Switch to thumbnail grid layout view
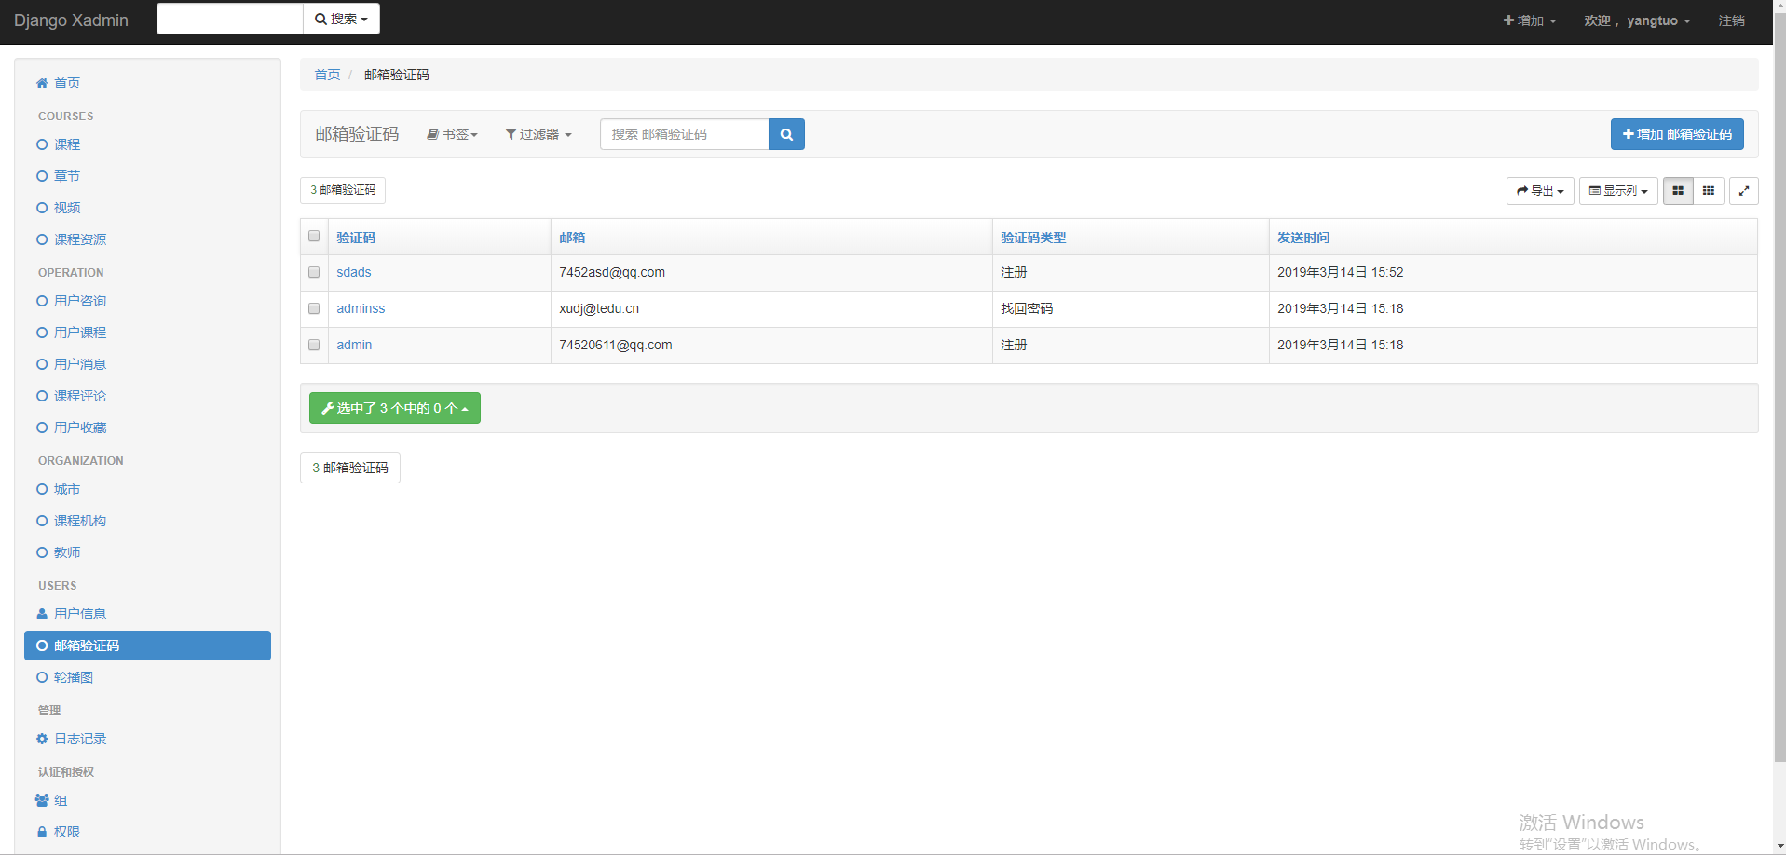1786x857 pixels. 1708,191
